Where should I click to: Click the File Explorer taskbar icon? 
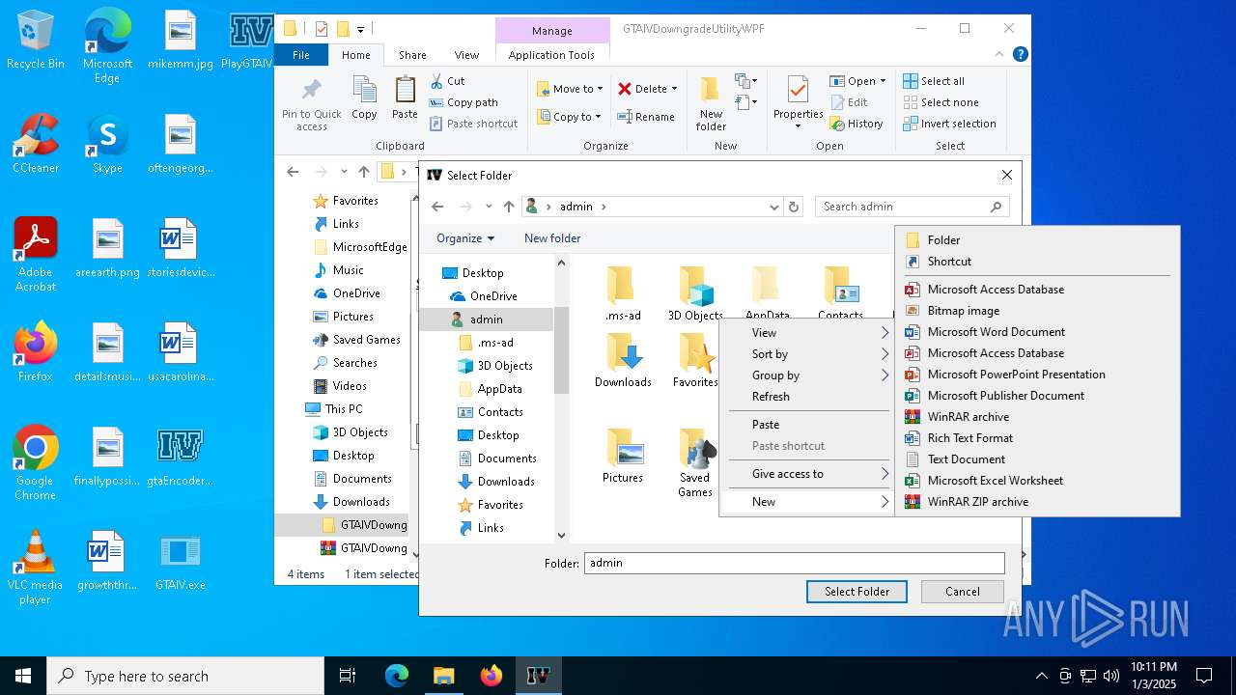[x=443, y=676]
